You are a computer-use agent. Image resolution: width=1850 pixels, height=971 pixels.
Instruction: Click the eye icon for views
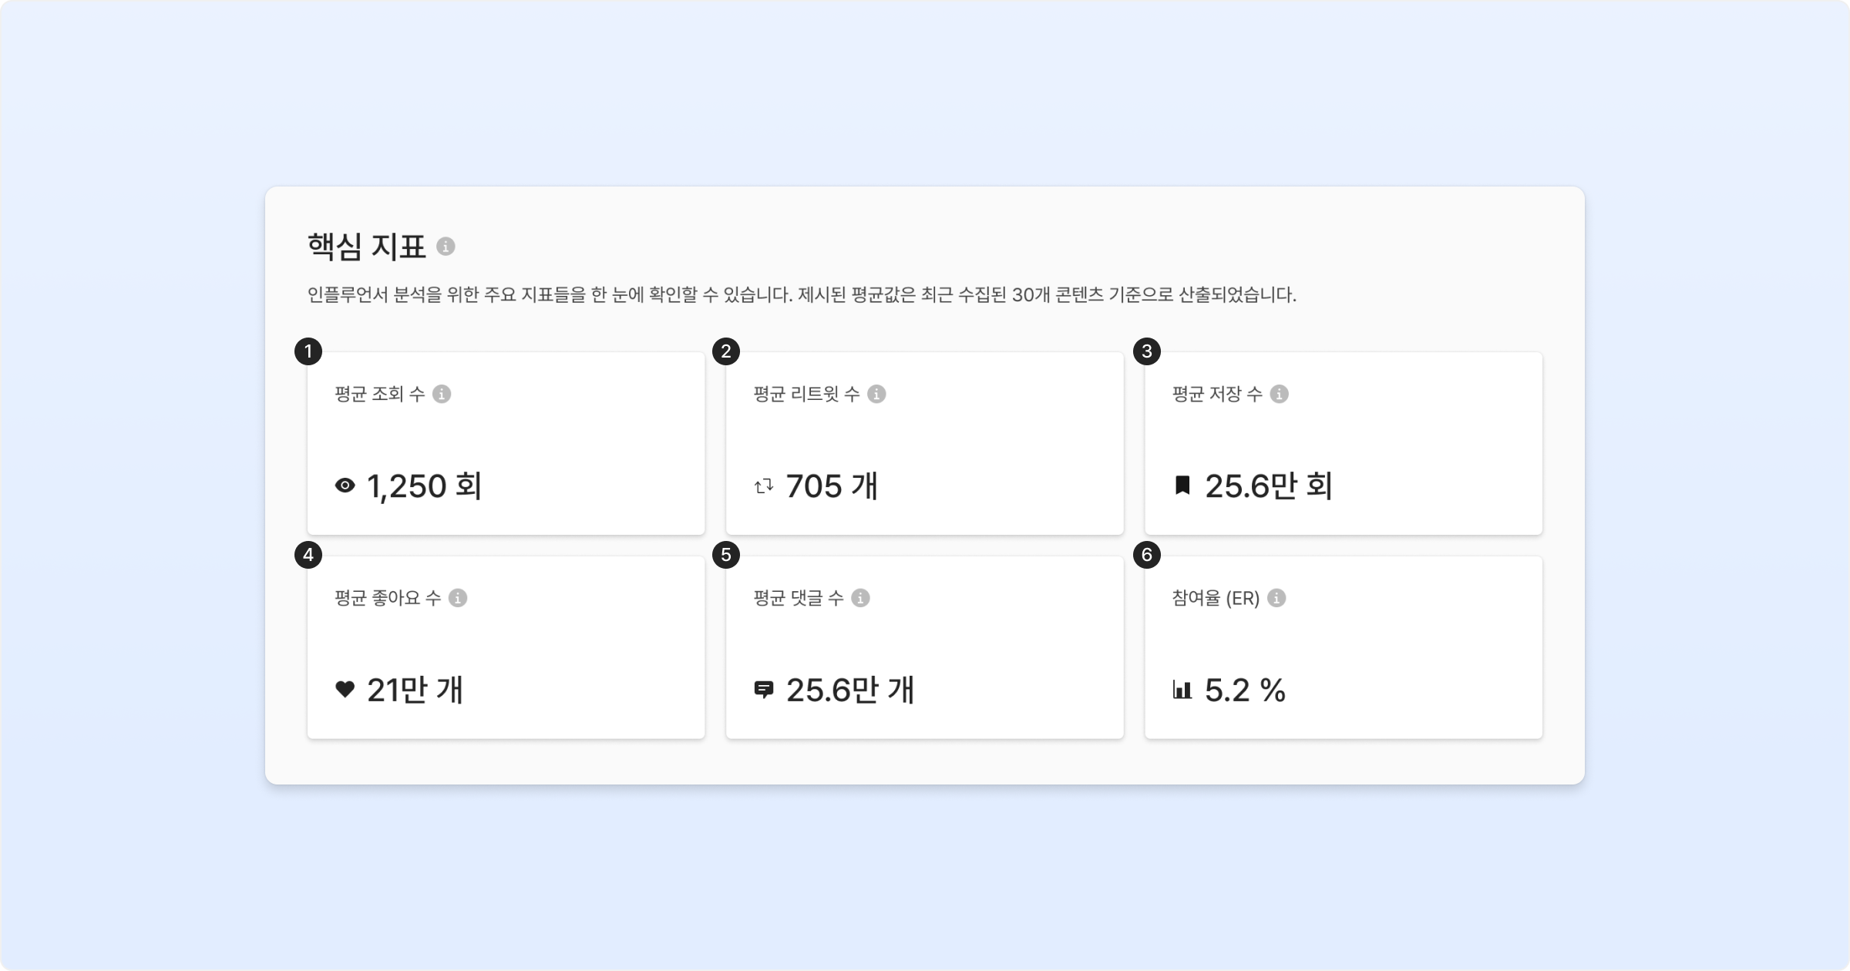point(345,485)
